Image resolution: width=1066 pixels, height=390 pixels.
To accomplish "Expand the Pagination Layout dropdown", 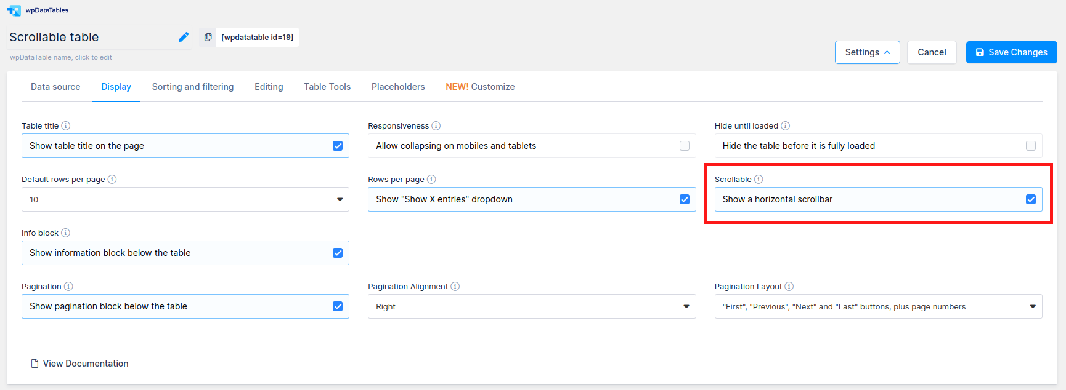I will [878, 306].
